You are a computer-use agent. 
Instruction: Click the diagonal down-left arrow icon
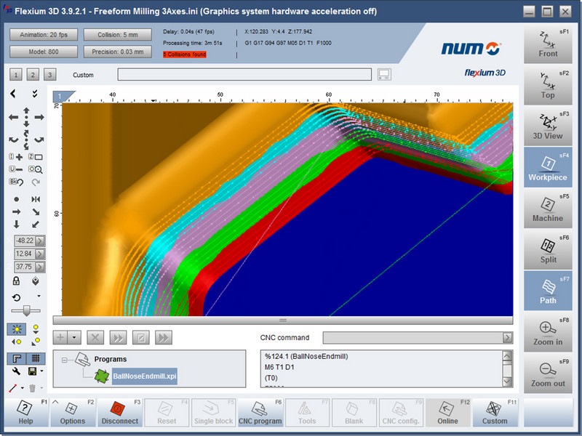coord(36,225)
